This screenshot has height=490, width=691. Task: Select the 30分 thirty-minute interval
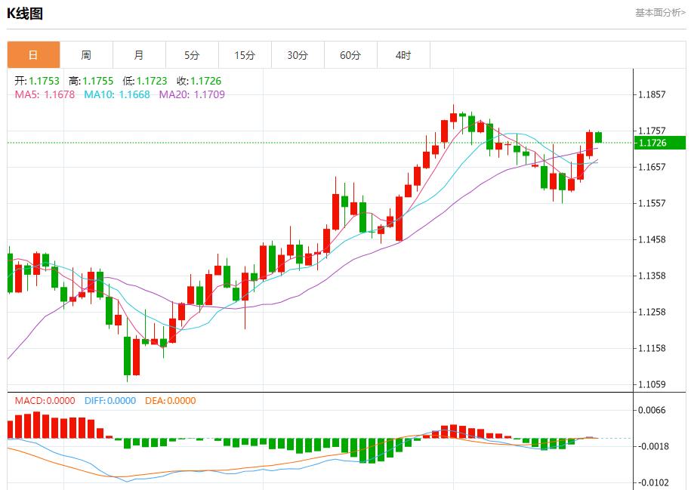click(298, 54)
